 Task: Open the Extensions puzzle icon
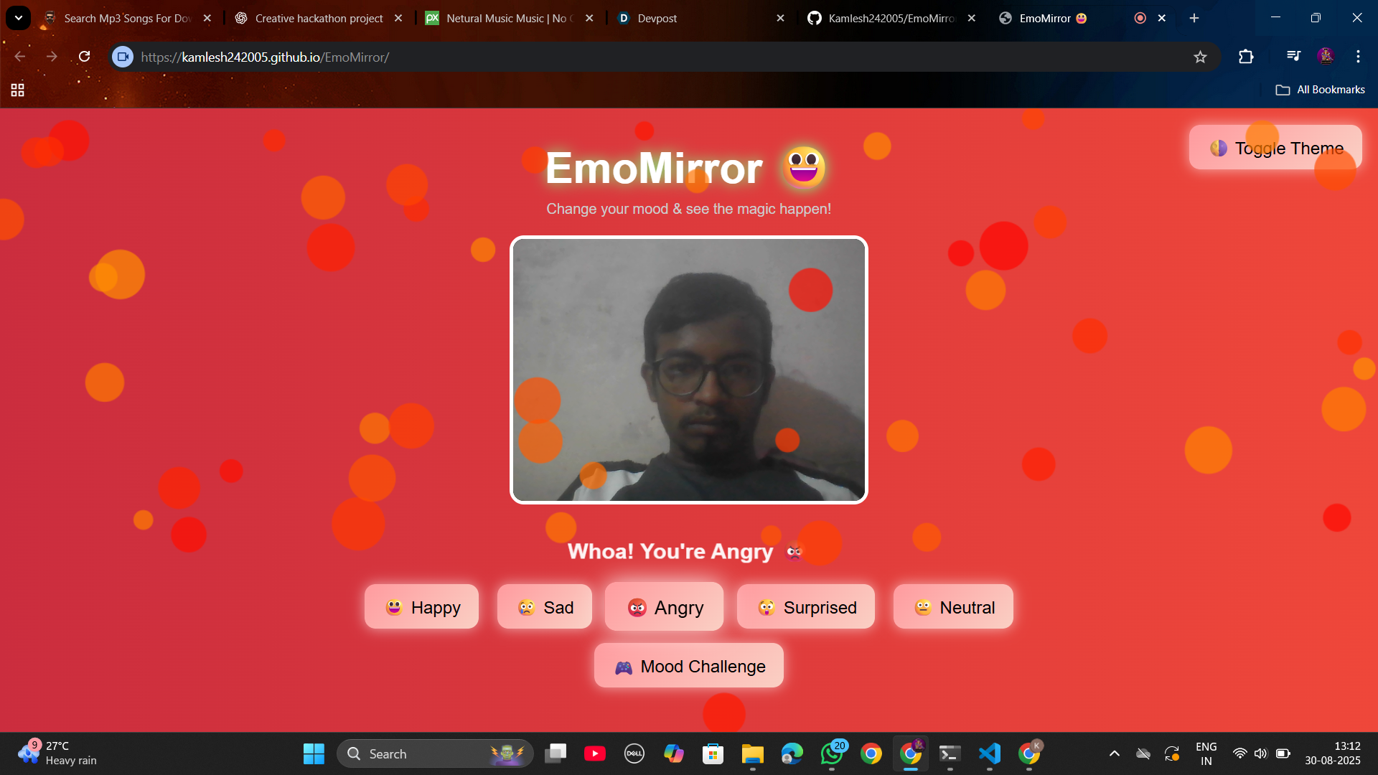click(x=1246, y=57)
